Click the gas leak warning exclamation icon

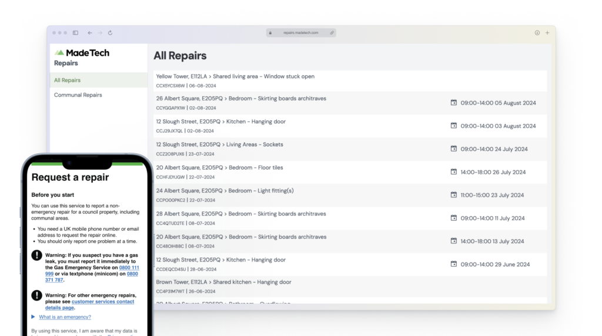pyautogui.click(x=37, y=255)
